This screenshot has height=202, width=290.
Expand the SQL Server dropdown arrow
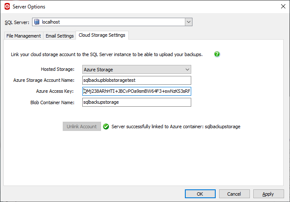point(188,22)
